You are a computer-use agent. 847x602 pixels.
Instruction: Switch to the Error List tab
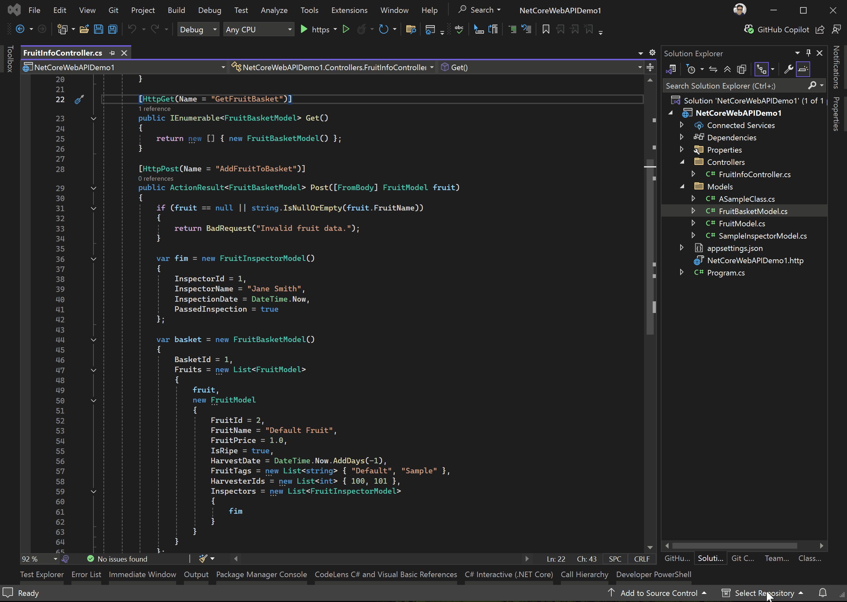point(86,574)
